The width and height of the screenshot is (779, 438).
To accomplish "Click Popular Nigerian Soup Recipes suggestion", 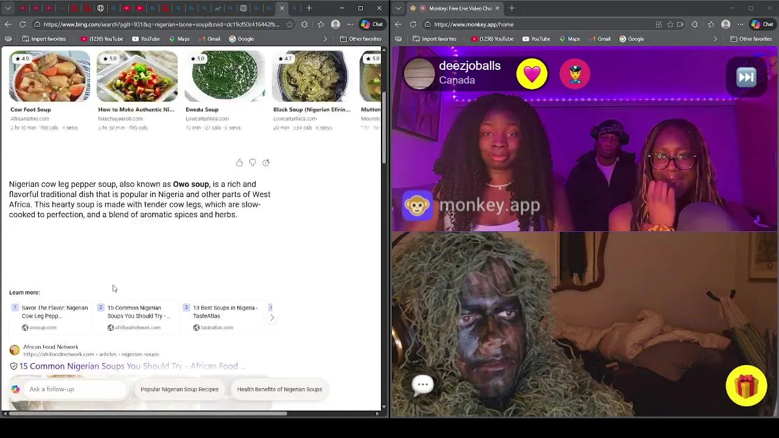I will point(180,389).
